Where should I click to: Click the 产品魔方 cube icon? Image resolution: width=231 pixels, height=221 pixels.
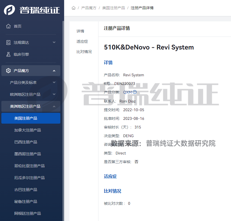8,71
